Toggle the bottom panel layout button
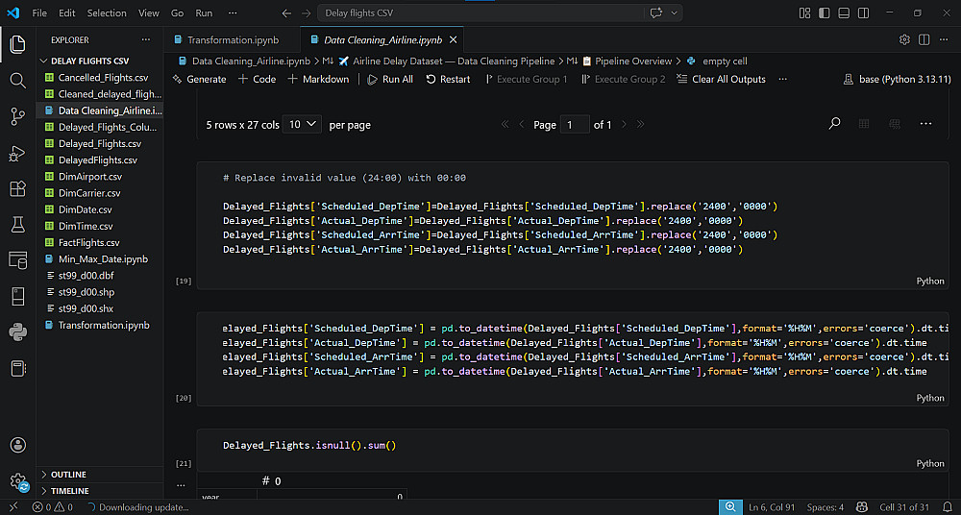The image size is (961, 515). tap(844, 12)
